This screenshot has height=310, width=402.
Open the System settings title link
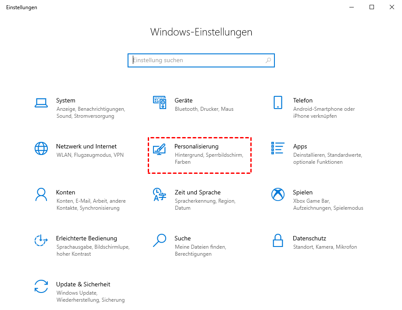coord(65,100)
